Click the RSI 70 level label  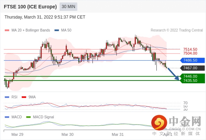click(x=185, y=103)
